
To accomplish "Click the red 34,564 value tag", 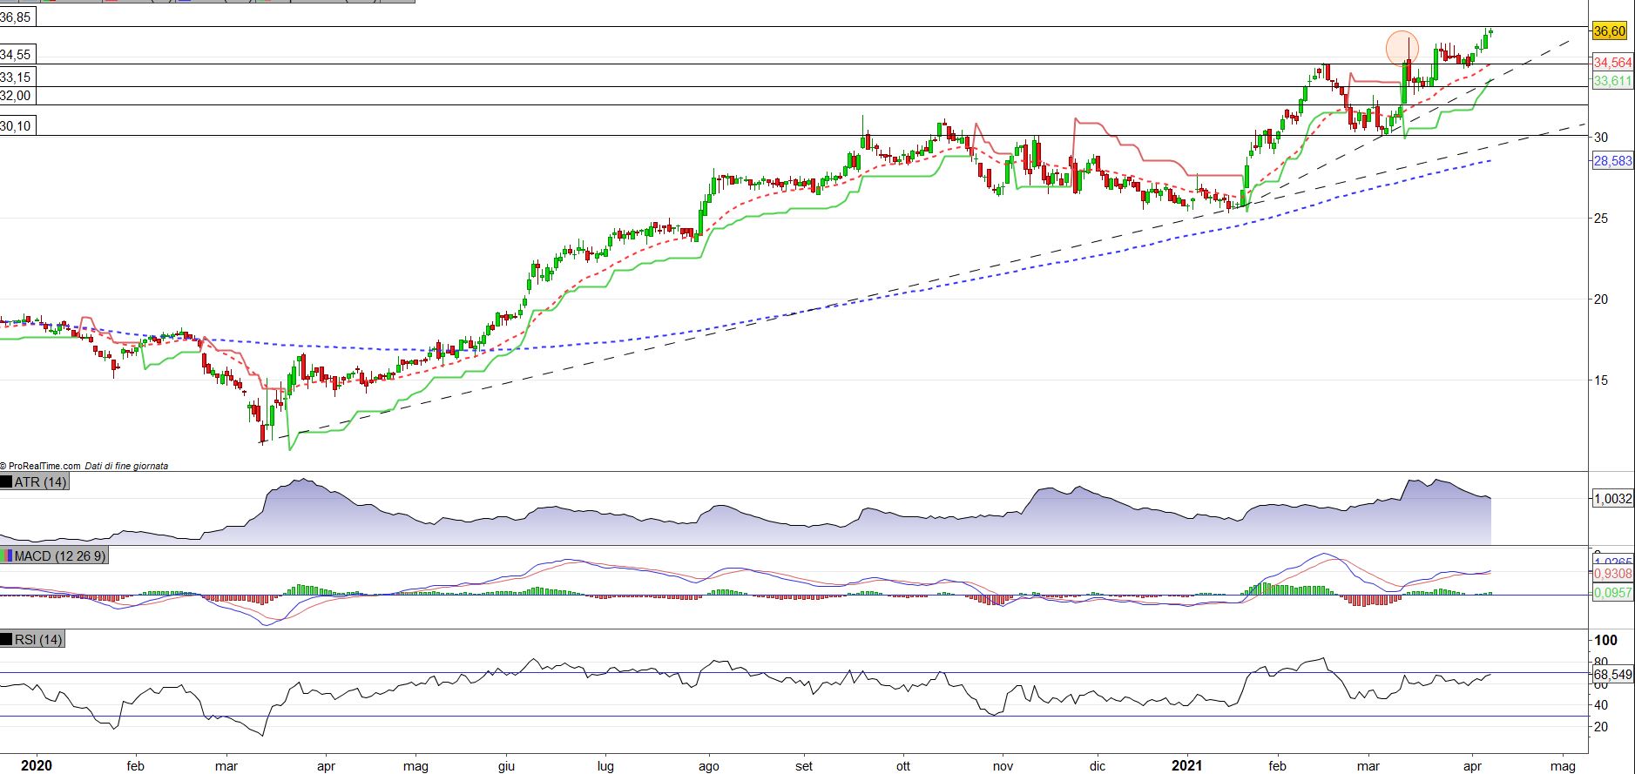I will (x=1612, y=63).
